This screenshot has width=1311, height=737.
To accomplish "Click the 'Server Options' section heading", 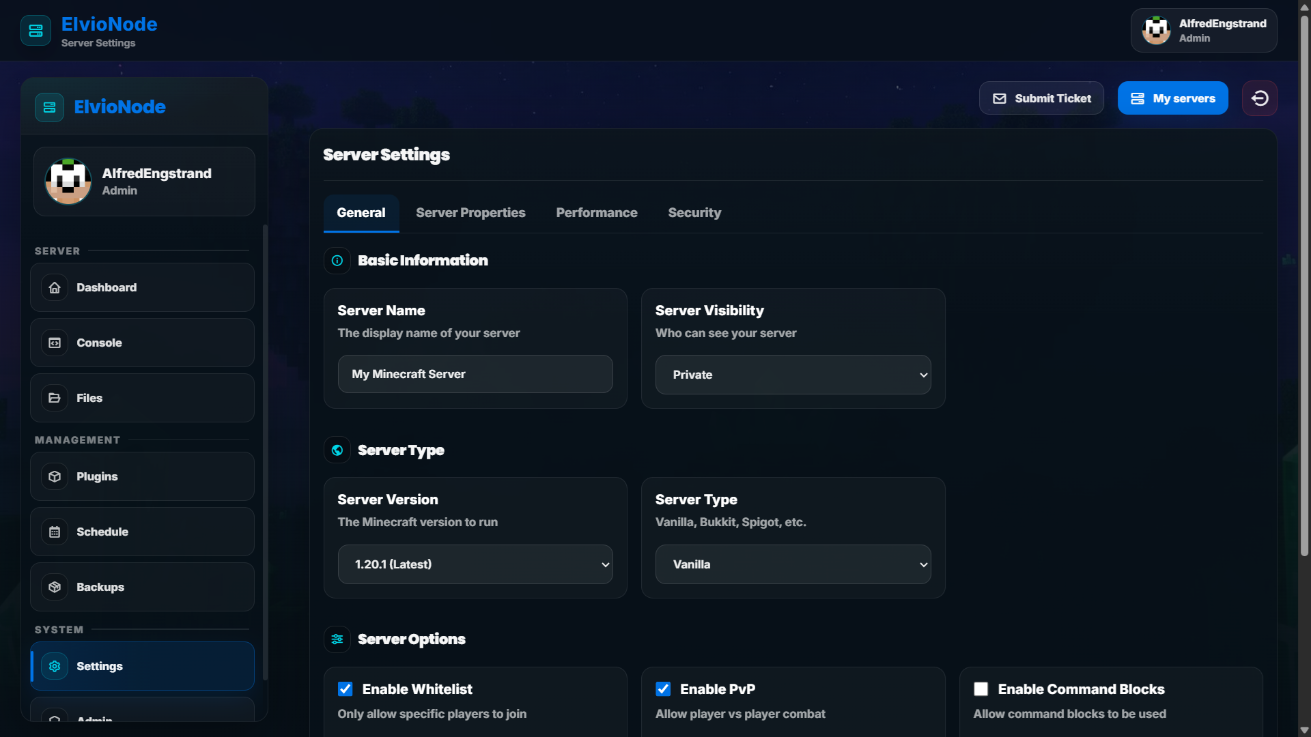I will point(412,639).
